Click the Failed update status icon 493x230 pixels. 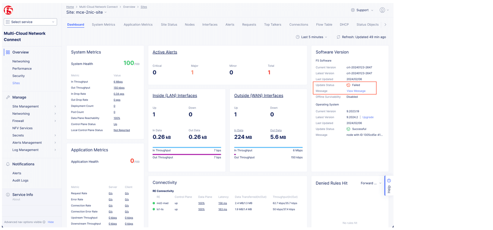tap(348, 85)
